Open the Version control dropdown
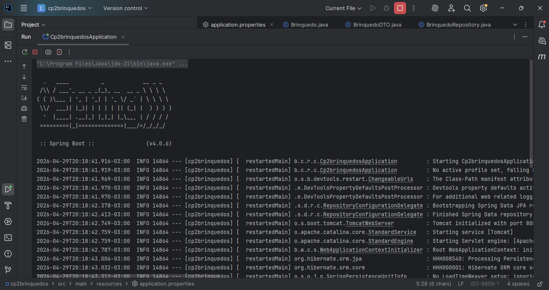The width and height of the screenshot is (549, 290). (126, 8)
